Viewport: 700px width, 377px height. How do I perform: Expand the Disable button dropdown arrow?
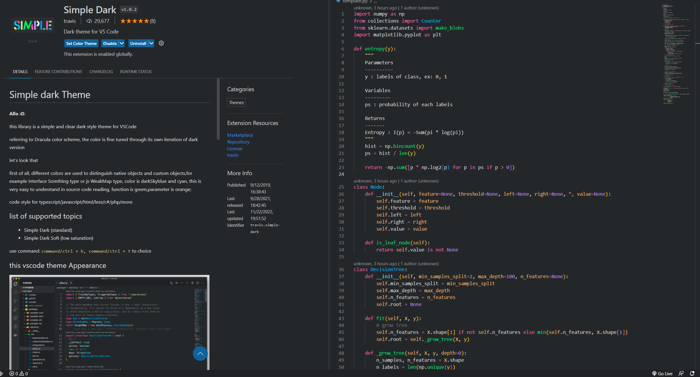pos(122,43)
